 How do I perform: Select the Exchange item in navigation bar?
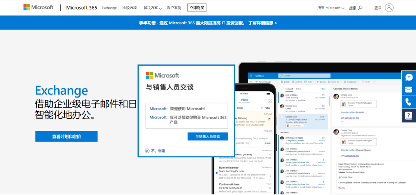click(109, 8)
